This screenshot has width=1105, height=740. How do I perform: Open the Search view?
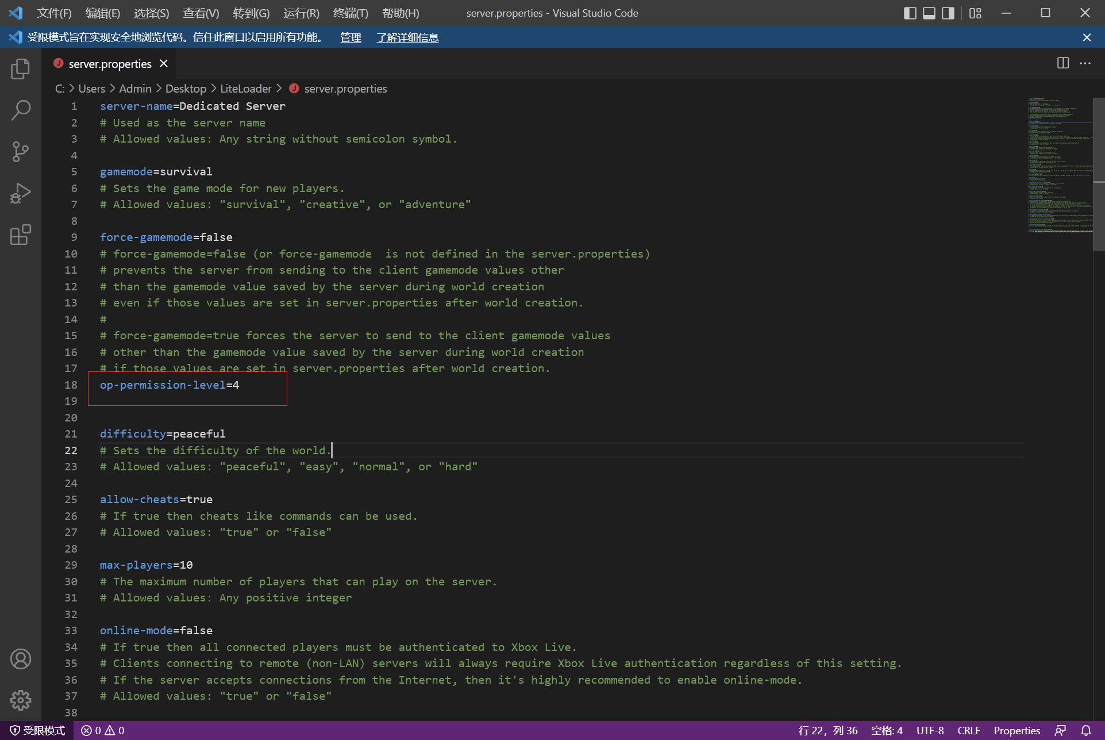coord(21,110)
